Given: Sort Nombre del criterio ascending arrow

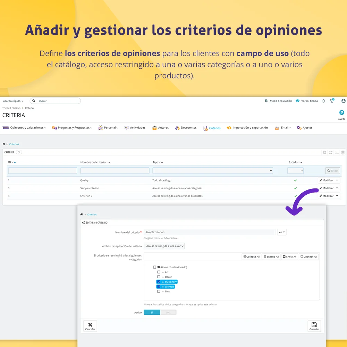Looking at the screenshot, I should 109,162.
